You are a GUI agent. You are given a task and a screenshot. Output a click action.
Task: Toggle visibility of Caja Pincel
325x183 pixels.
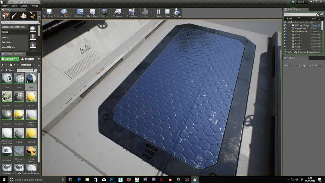[285, 28]
